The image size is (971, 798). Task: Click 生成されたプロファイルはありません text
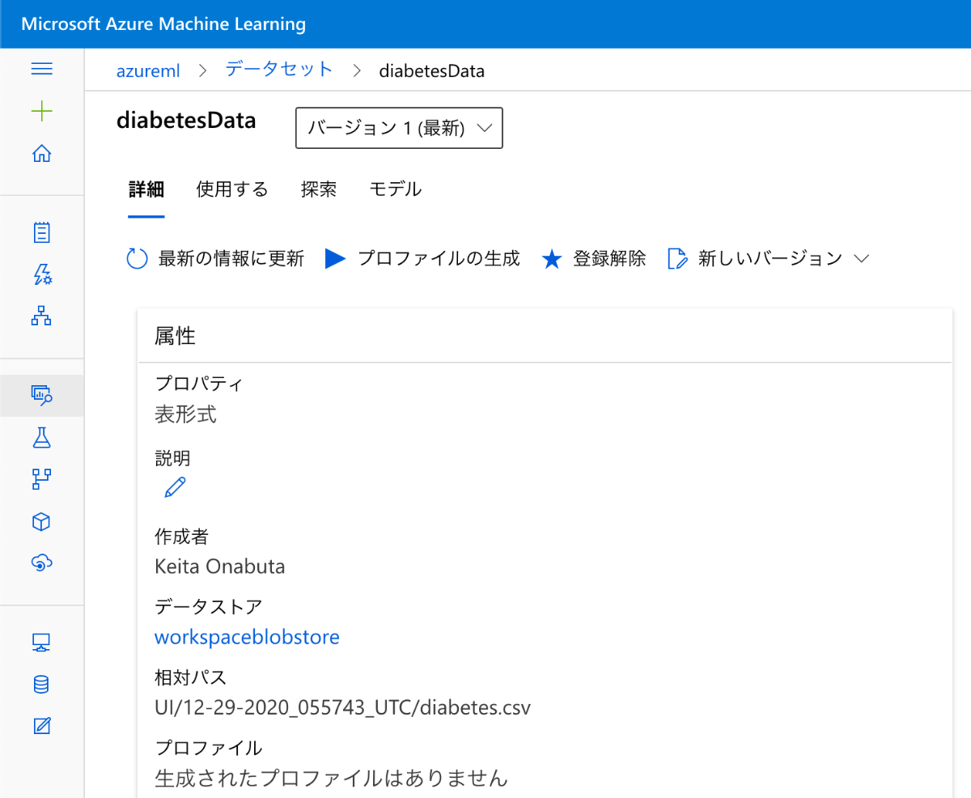click(331, 779)
